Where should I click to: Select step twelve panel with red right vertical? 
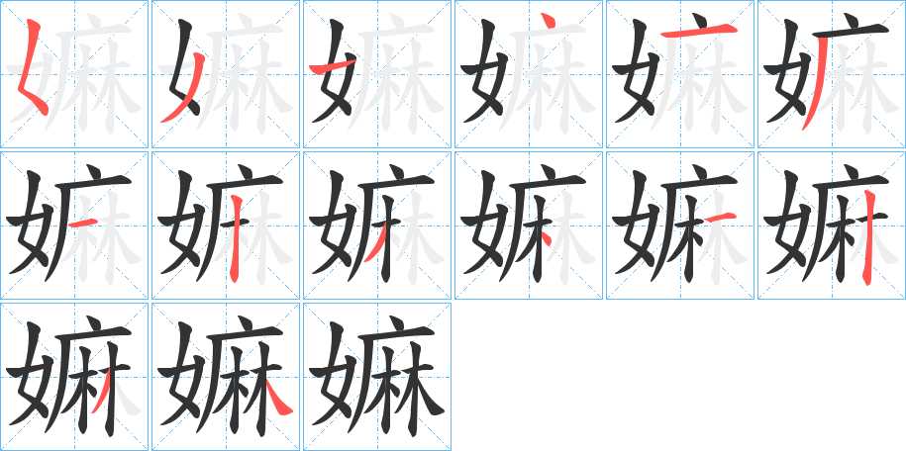(x=832, y=225)
